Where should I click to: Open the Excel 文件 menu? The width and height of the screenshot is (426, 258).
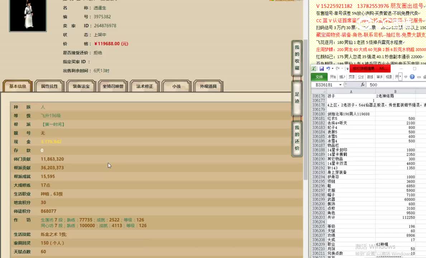(x=319, y=77)
